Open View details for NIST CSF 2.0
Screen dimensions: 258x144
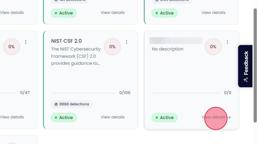tap(113, 117)
